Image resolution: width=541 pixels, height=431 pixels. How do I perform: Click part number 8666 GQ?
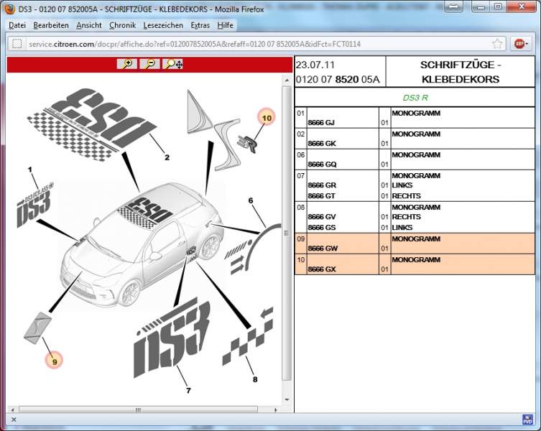point(322,164)
